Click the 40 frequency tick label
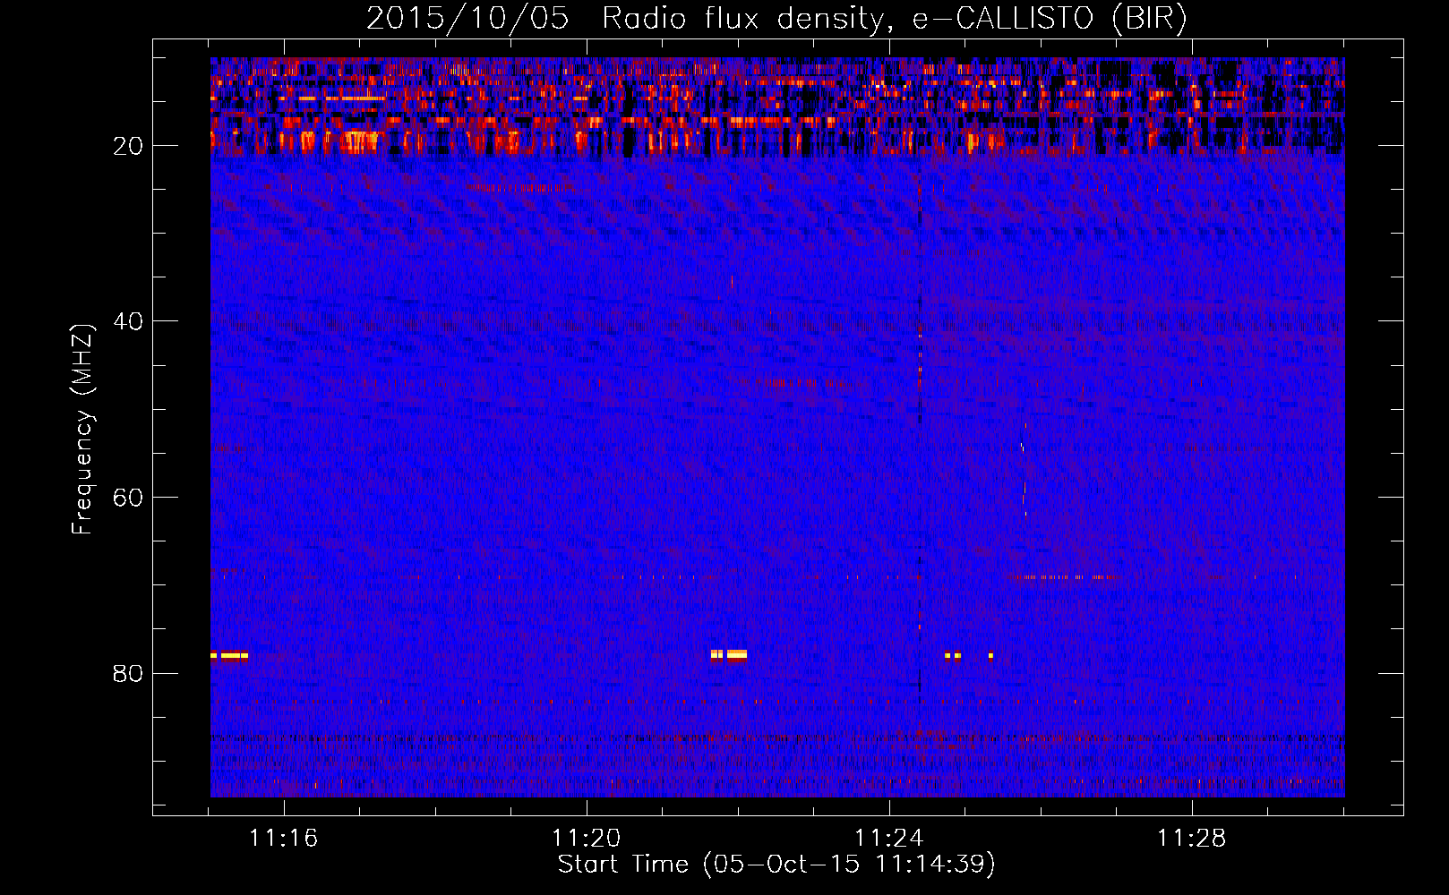This screenshot has width=1449, height=895. click(x=129, y=321)
